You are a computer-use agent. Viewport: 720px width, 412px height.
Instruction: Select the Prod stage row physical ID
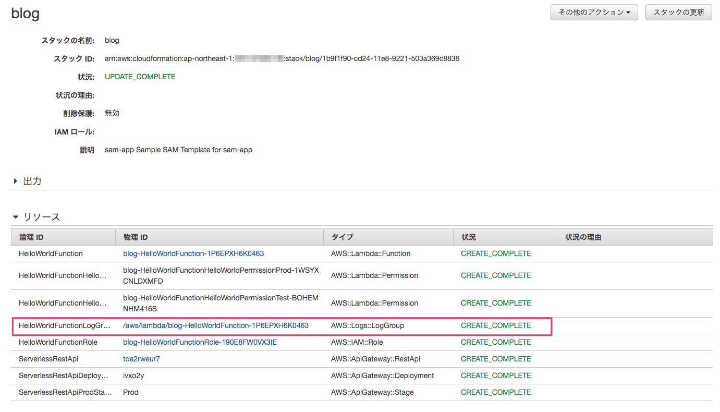coord(130,392)
